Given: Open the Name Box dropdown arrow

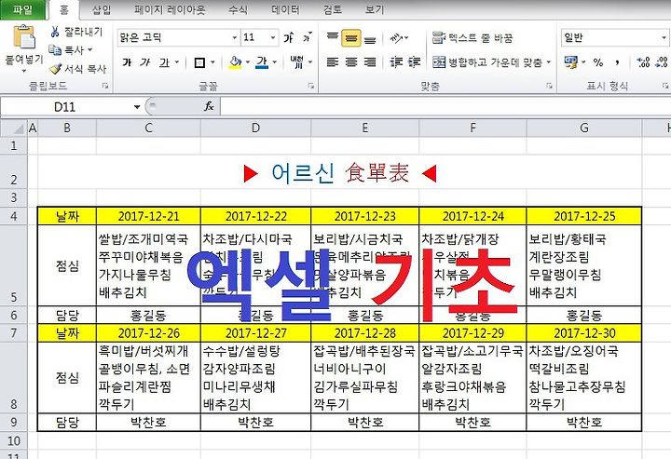Looking at the screenshot, I should pyautogui.click(x=137, y=107).
